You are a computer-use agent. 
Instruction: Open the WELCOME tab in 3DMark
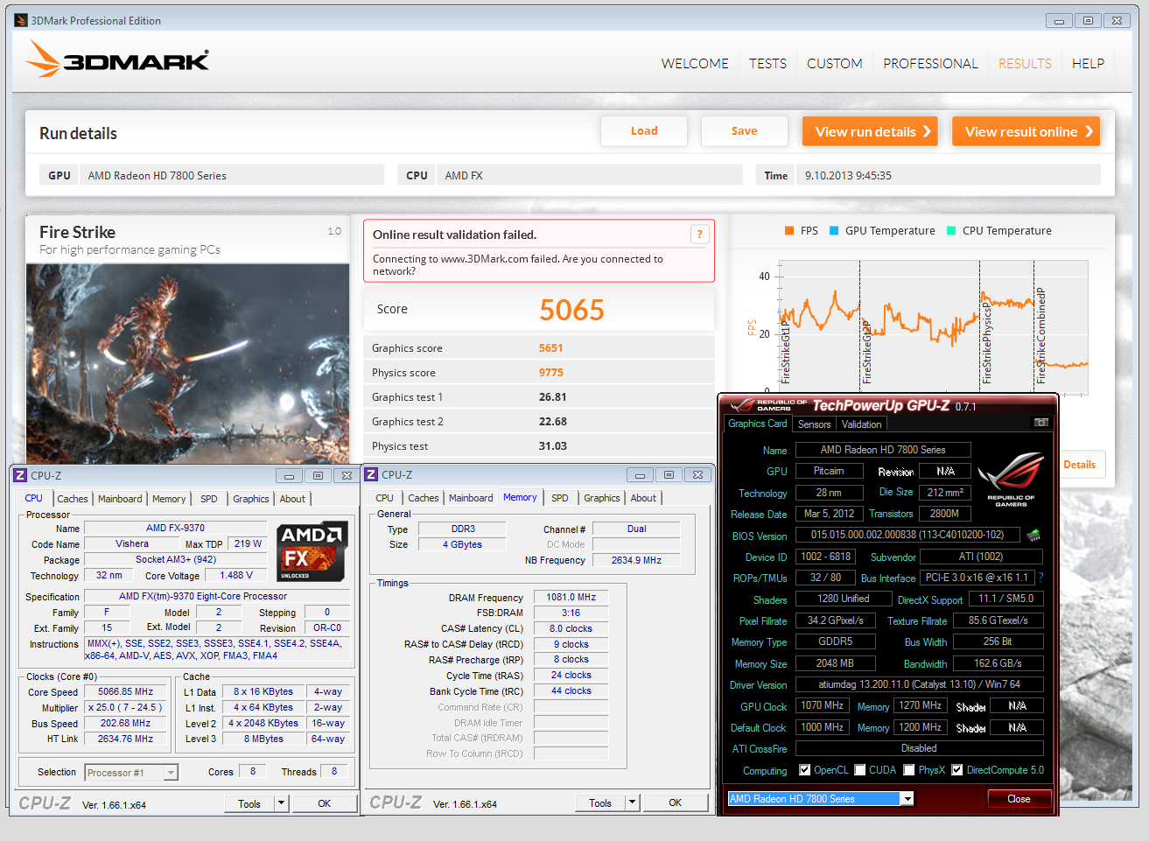tap(695, 63)
